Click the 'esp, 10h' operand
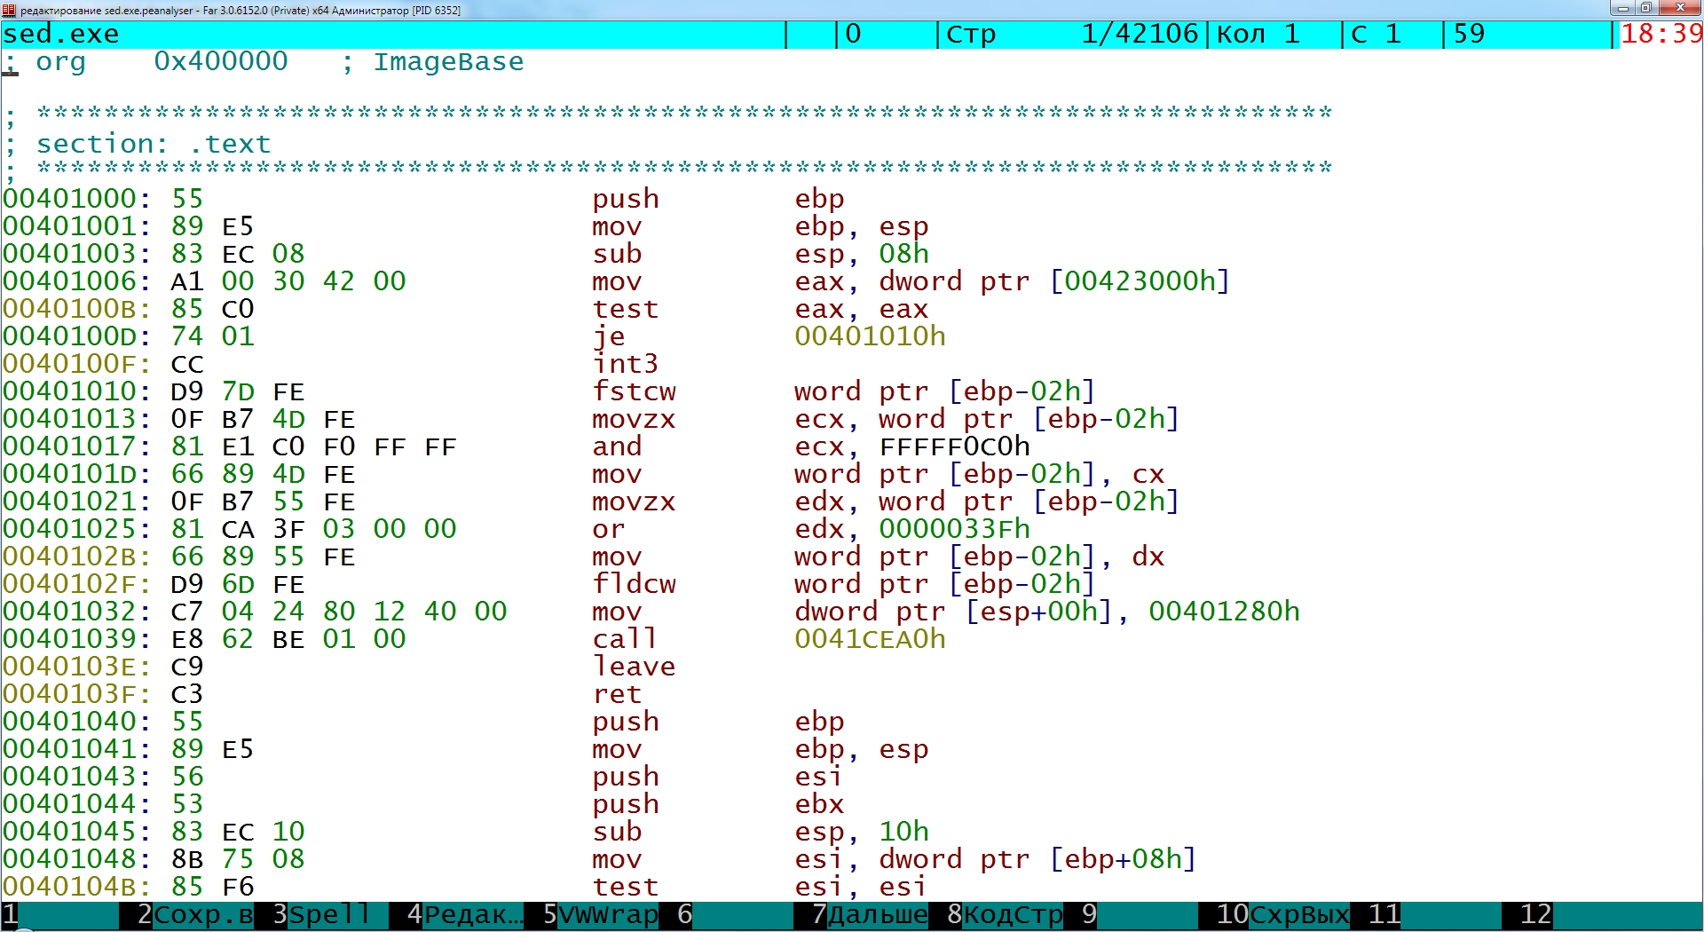This screenshot has height=932, width=1704. 862,832
